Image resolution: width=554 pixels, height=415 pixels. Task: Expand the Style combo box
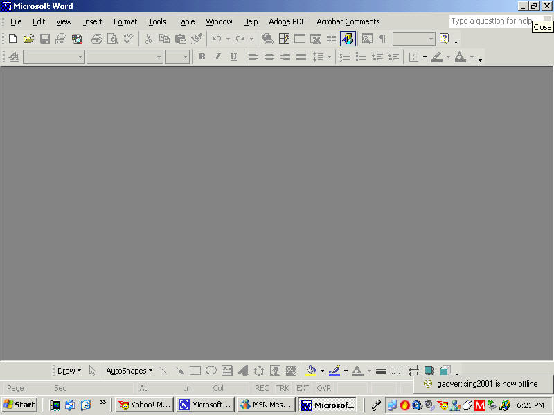tap(80, 57)
